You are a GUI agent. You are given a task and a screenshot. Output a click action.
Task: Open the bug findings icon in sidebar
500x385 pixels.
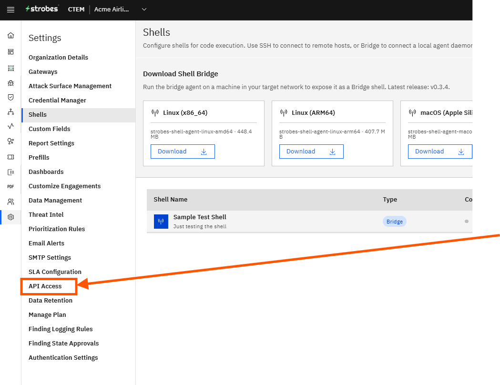[10, 83]
